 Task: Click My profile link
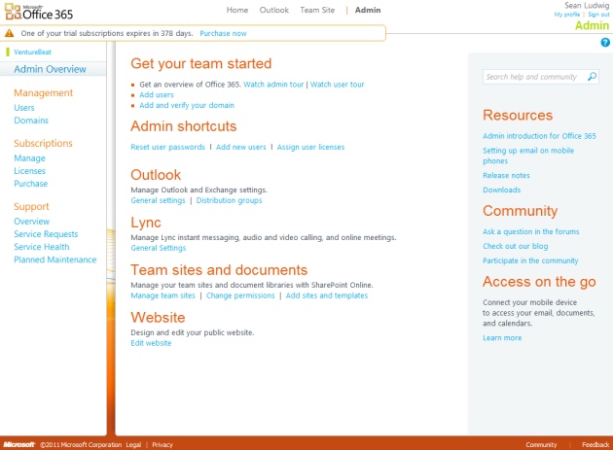pyautogui.click(x=567, y=15)
